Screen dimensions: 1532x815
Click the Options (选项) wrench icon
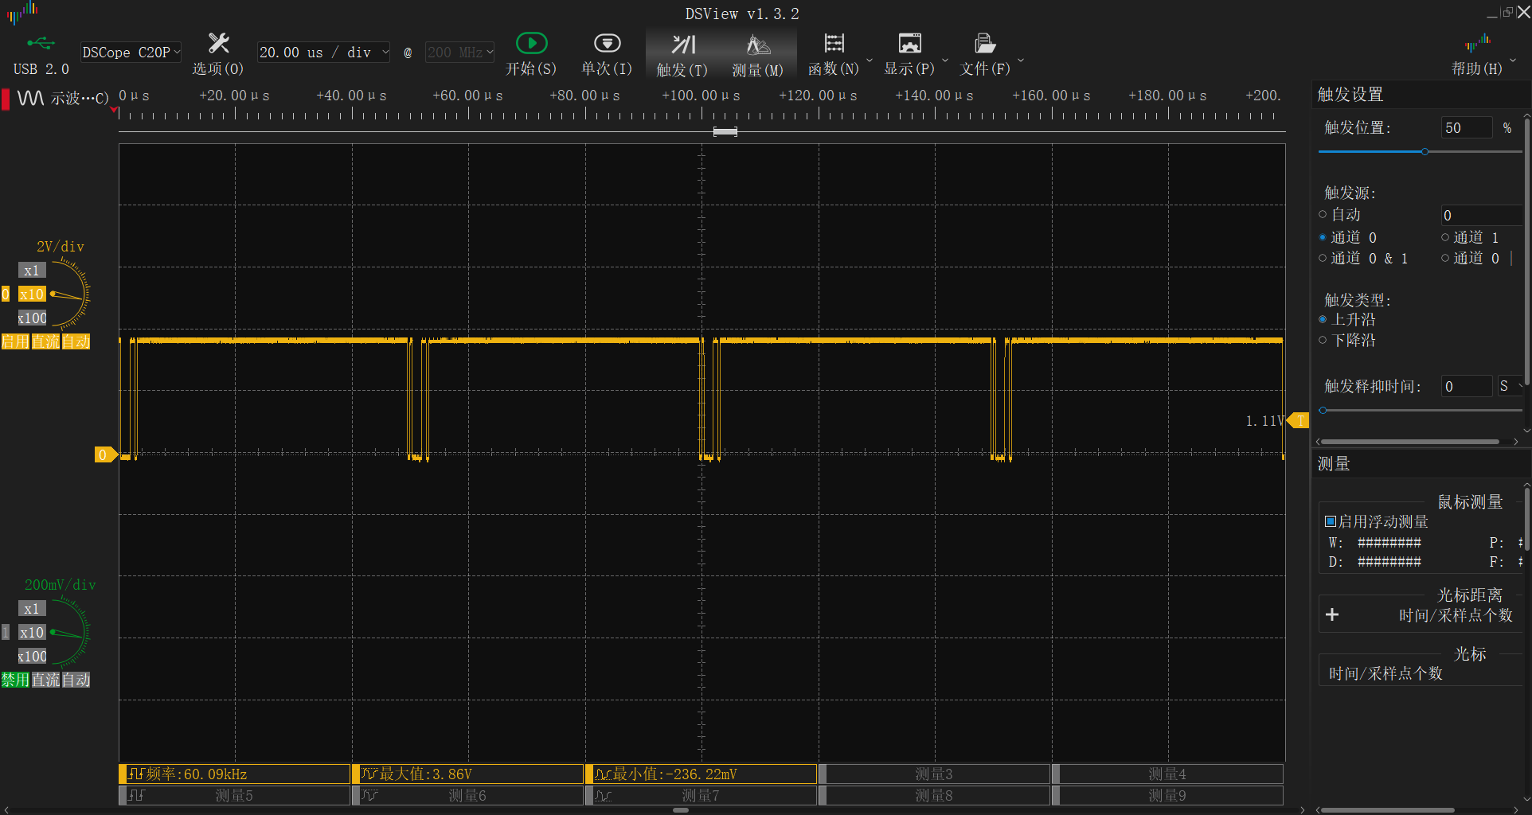218,44
